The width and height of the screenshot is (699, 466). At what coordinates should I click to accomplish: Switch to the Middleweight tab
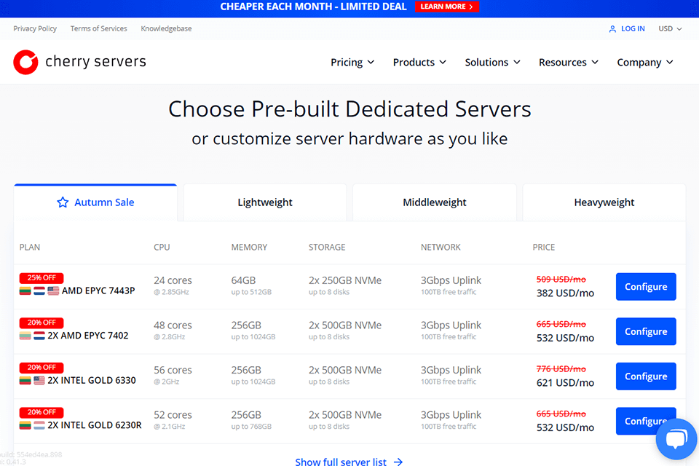coord(435,202)
